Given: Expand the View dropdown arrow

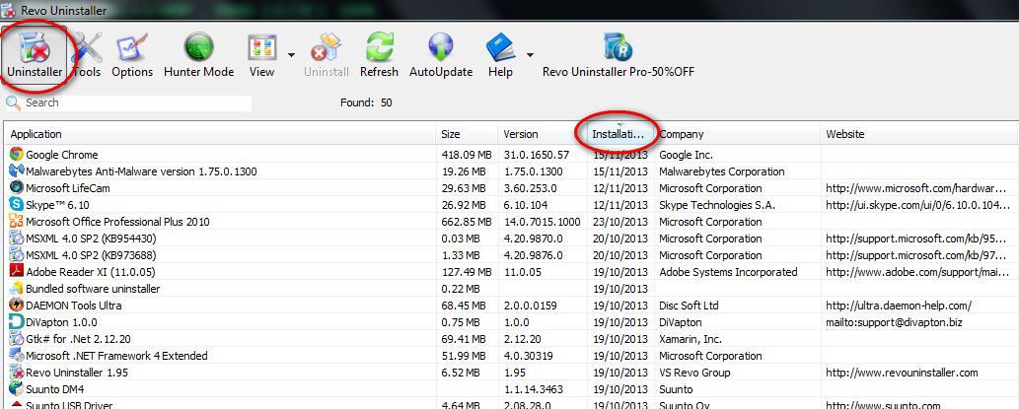Looking at the screenshot, I should (291, 55).
